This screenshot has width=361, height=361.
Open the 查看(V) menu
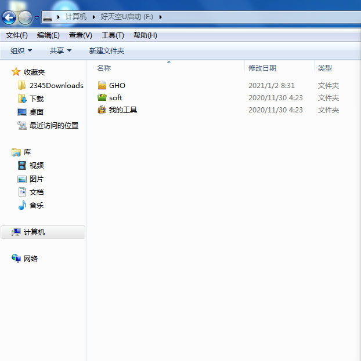point(81,35)
